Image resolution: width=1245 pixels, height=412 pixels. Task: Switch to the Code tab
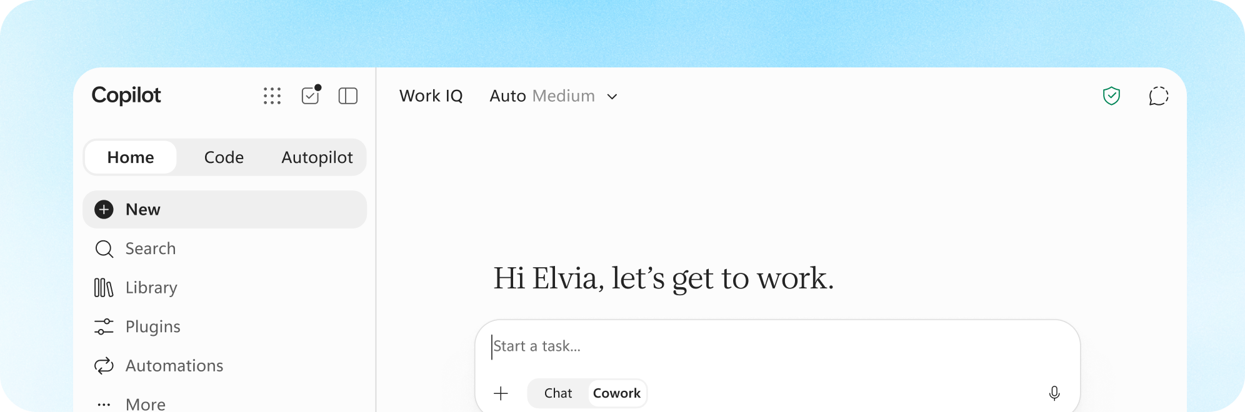pos(224,157)
